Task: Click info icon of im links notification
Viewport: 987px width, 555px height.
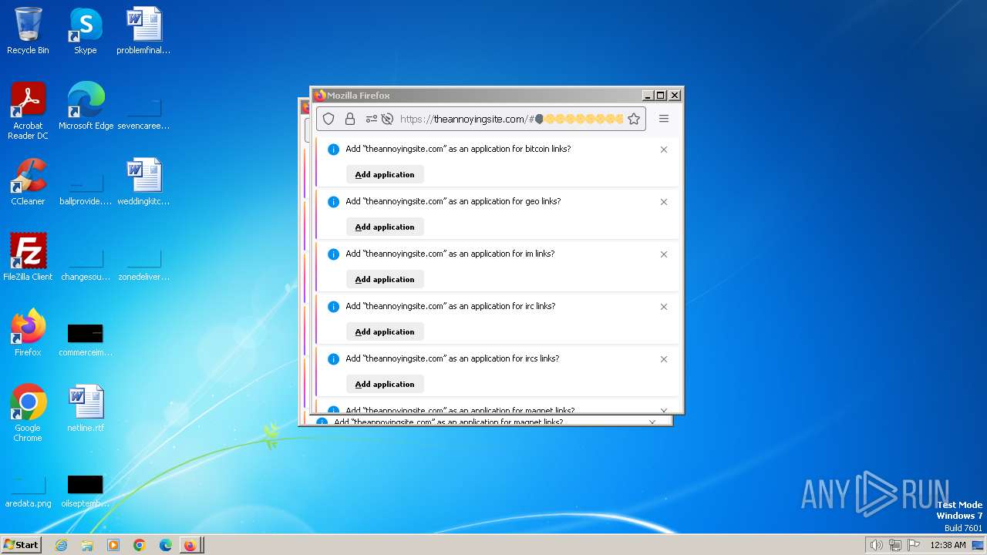Action: pyautogui.click(x=333, y=254)
